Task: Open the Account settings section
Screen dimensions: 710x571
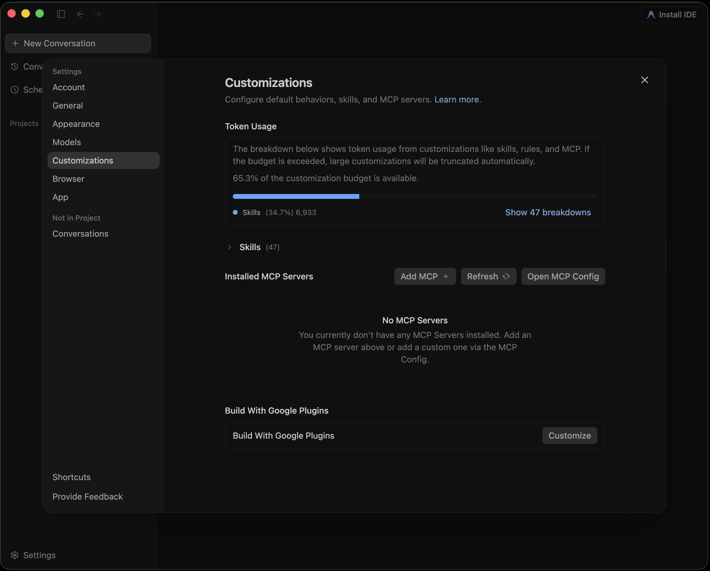Action: (x=103, y=87)
